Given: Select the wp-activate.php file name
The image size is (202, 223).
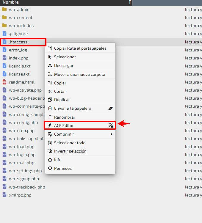Looking at the screenshot, I should click(25, 90).
